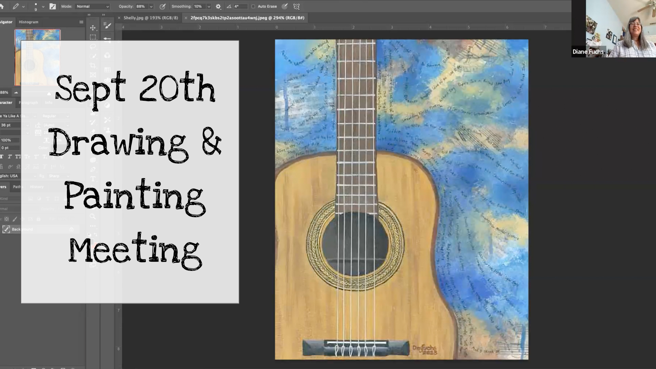Click the vertical scale field showing 100%
The width and height of the screenshot is (656, 369).
[10, 140]
